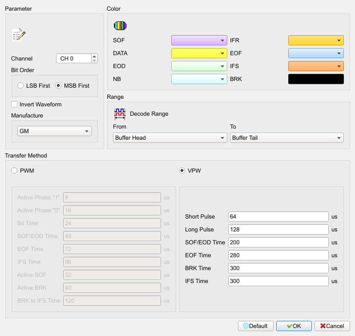Open the IFR color dropdown
This screenshot has height=336, width=355.
coord(316,40)
